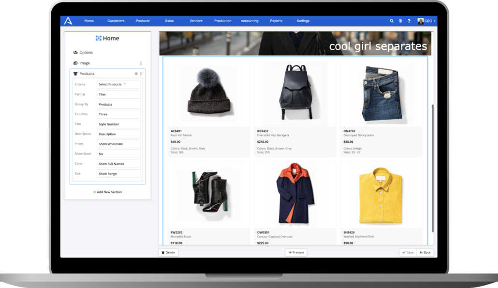Click the Options icon in the side panel

pyautogui.click(x=75, y=52)
